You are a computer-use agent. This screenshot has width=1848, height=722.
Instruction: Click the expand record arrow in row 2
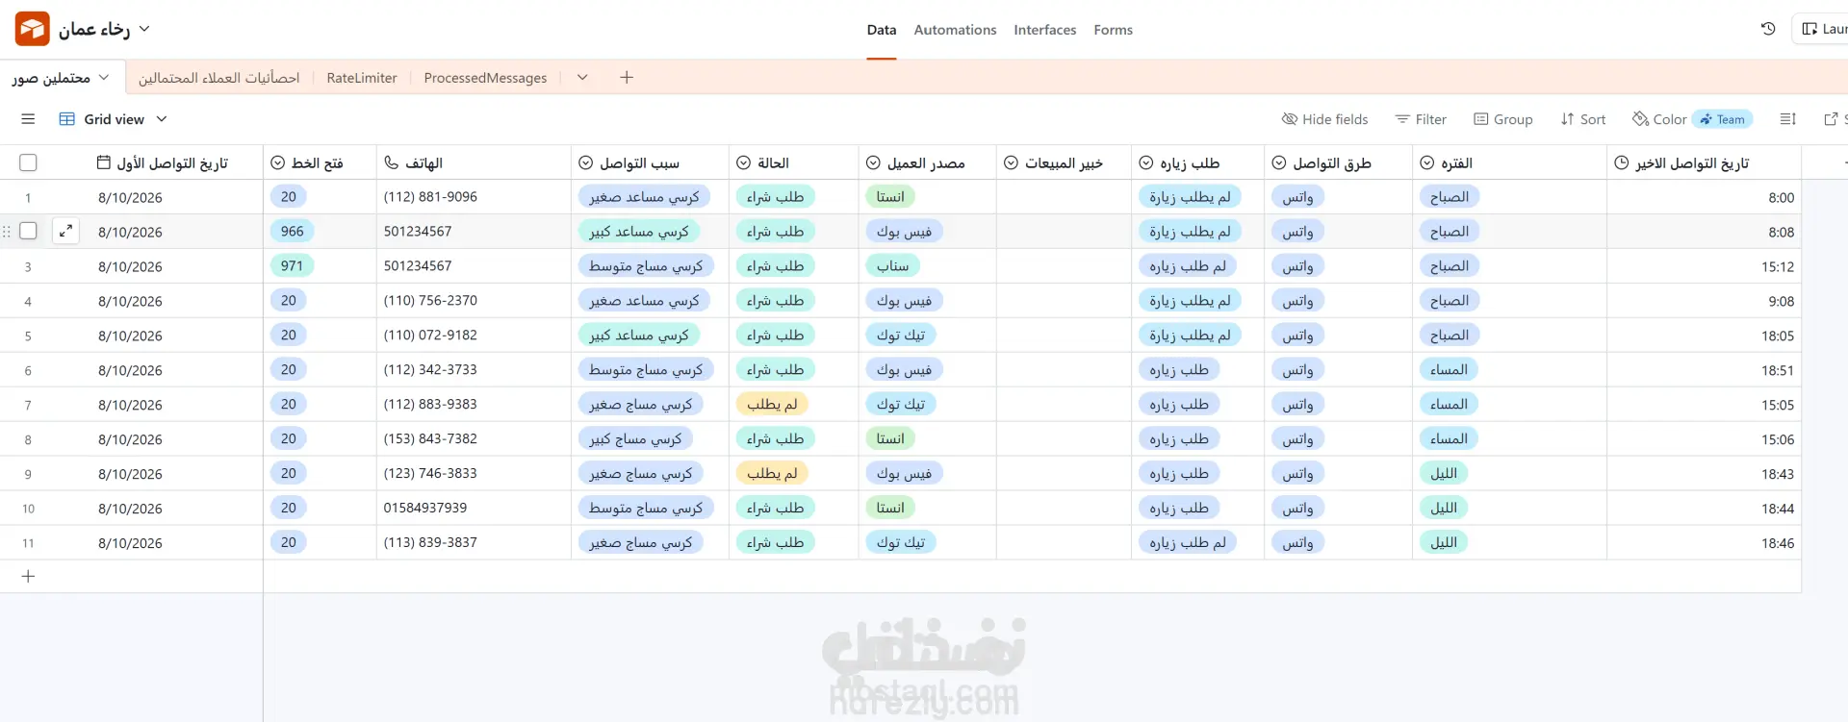tap(65, 231)
